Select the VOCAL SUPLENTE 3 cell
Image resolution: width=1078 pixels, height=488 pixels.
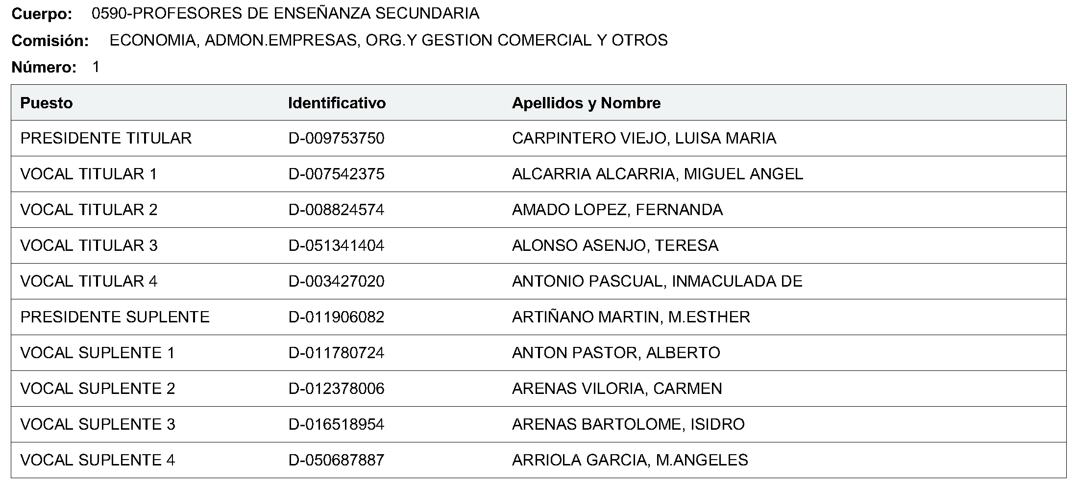tap(98, 424)
